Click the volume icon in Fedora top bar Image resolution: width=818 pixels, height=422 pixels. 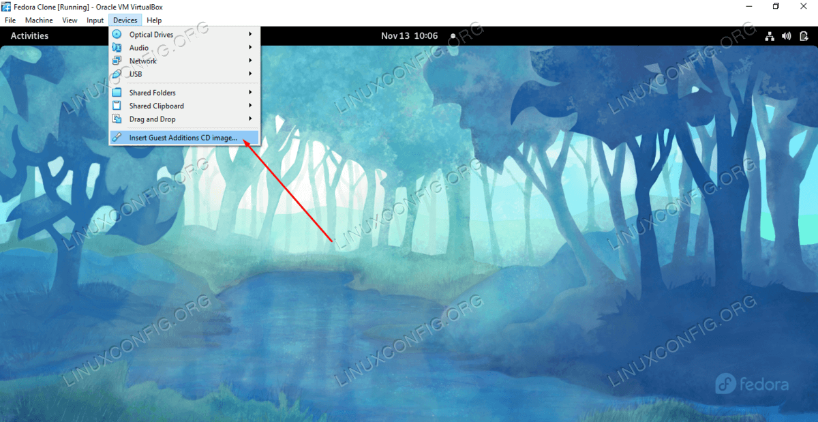click(x=787, y=35)
